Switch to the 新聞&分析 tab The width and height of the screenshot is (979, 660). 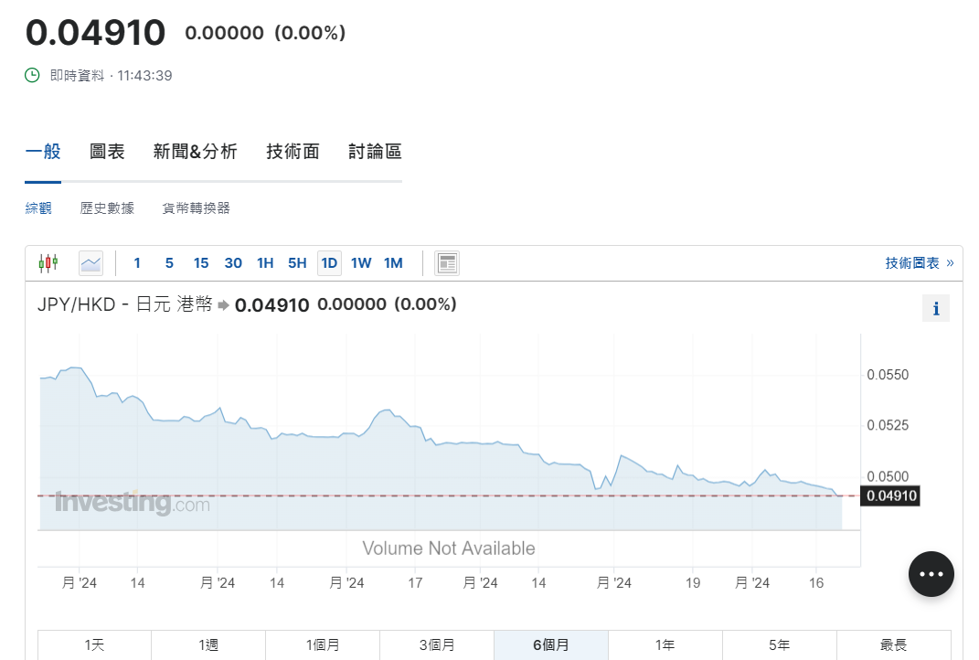[x=195, y=152]
